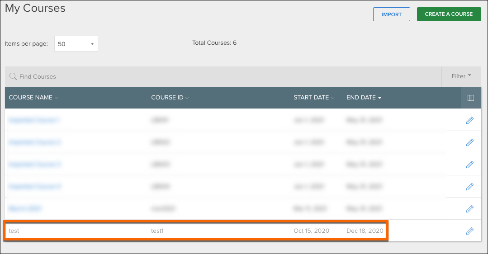This screenshot has height=254, width=488.
Task: Toggle the End Date sort order
Action: pos(364,98)
